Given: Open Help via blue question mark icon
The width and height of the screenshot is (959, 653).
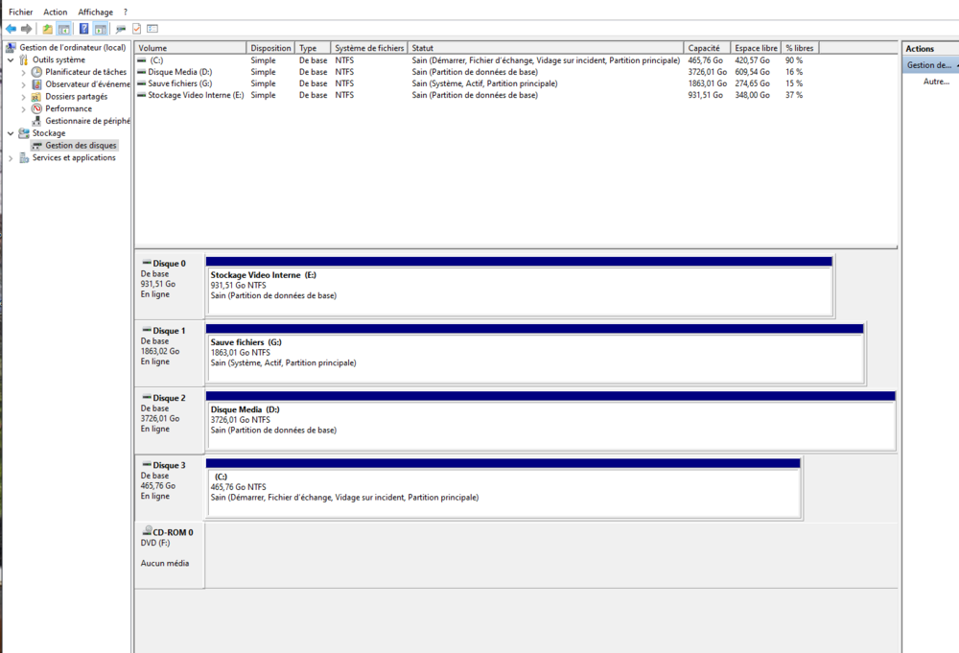Looking at the screenshot, I should [83, 29].
